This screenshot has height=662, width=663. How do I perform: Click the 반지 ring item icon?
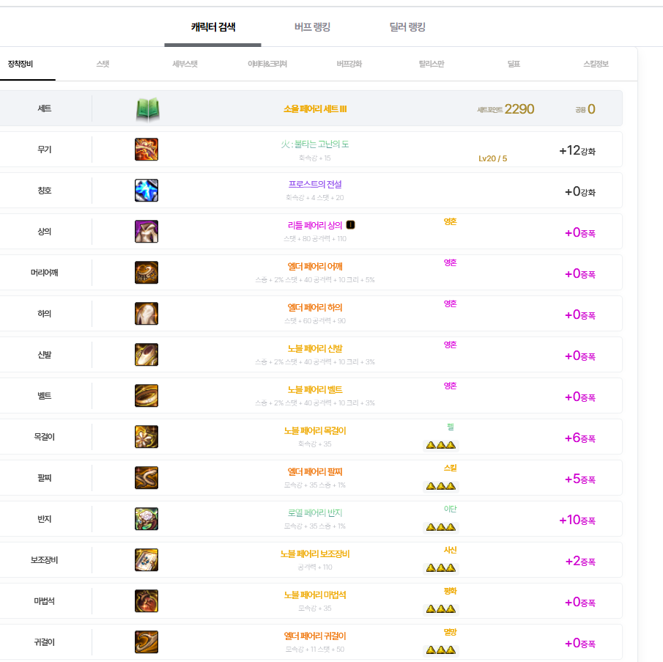click(147, 519)
